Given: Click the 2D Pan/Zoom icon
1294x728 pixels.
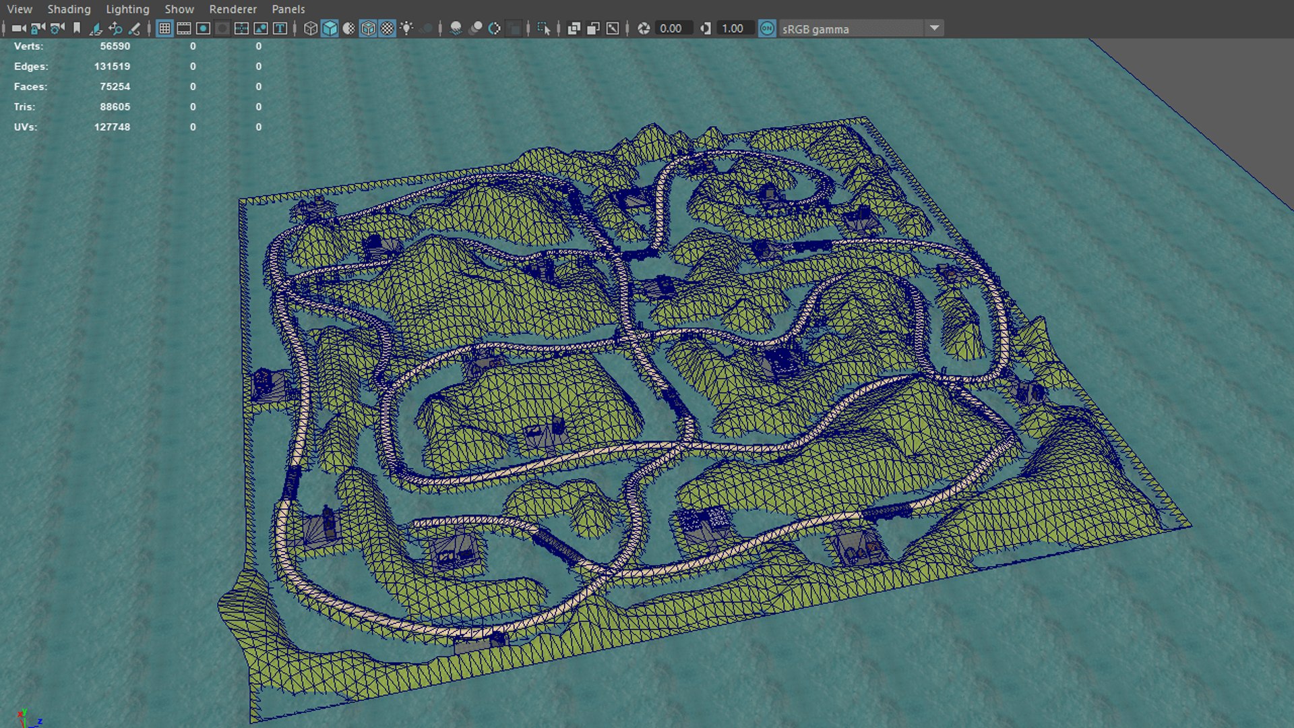Looking at the screenshot, I should click(x=115, y=28).
